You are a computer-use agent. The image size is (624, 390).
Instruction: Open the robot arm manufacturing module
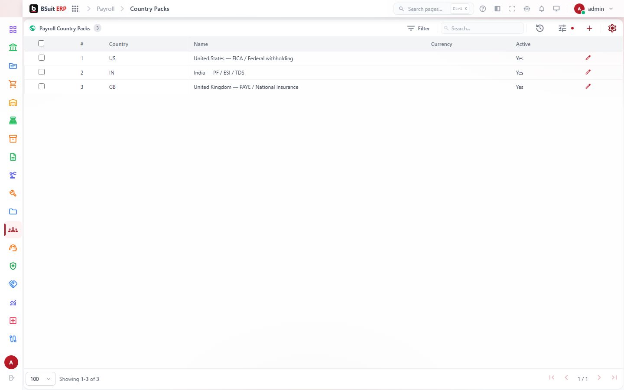pos(13,175)
